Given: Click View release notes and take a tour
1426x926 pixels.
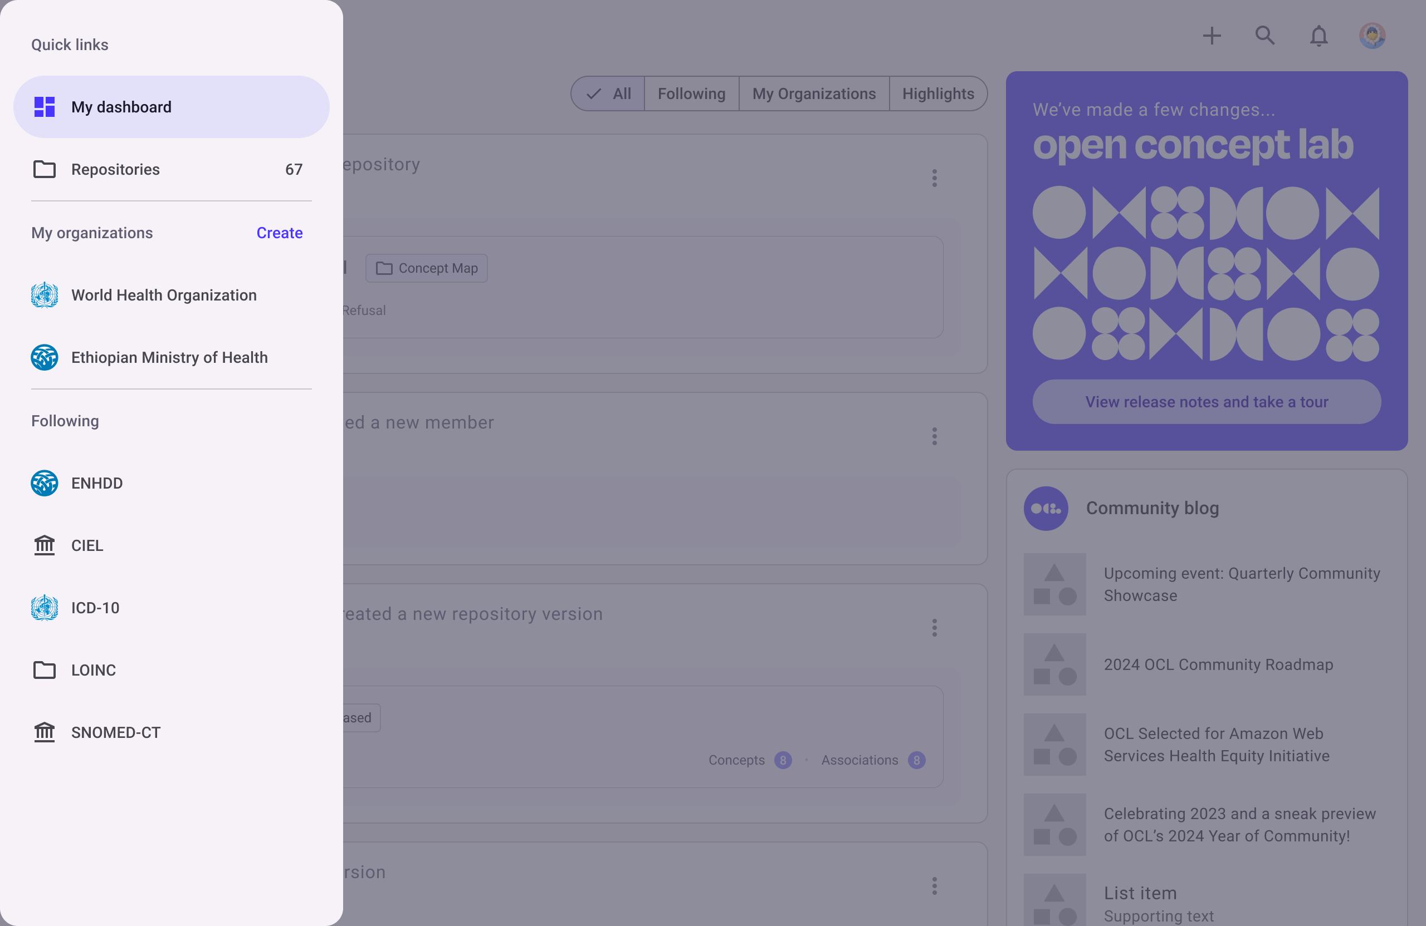Looking at the screenshot, I should (x=1206, y=402).
